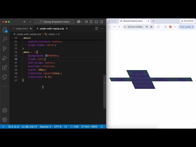Click Backend Dev dropdown link
The height and width of the screenshot is (147, 196).
click(144, 87)
